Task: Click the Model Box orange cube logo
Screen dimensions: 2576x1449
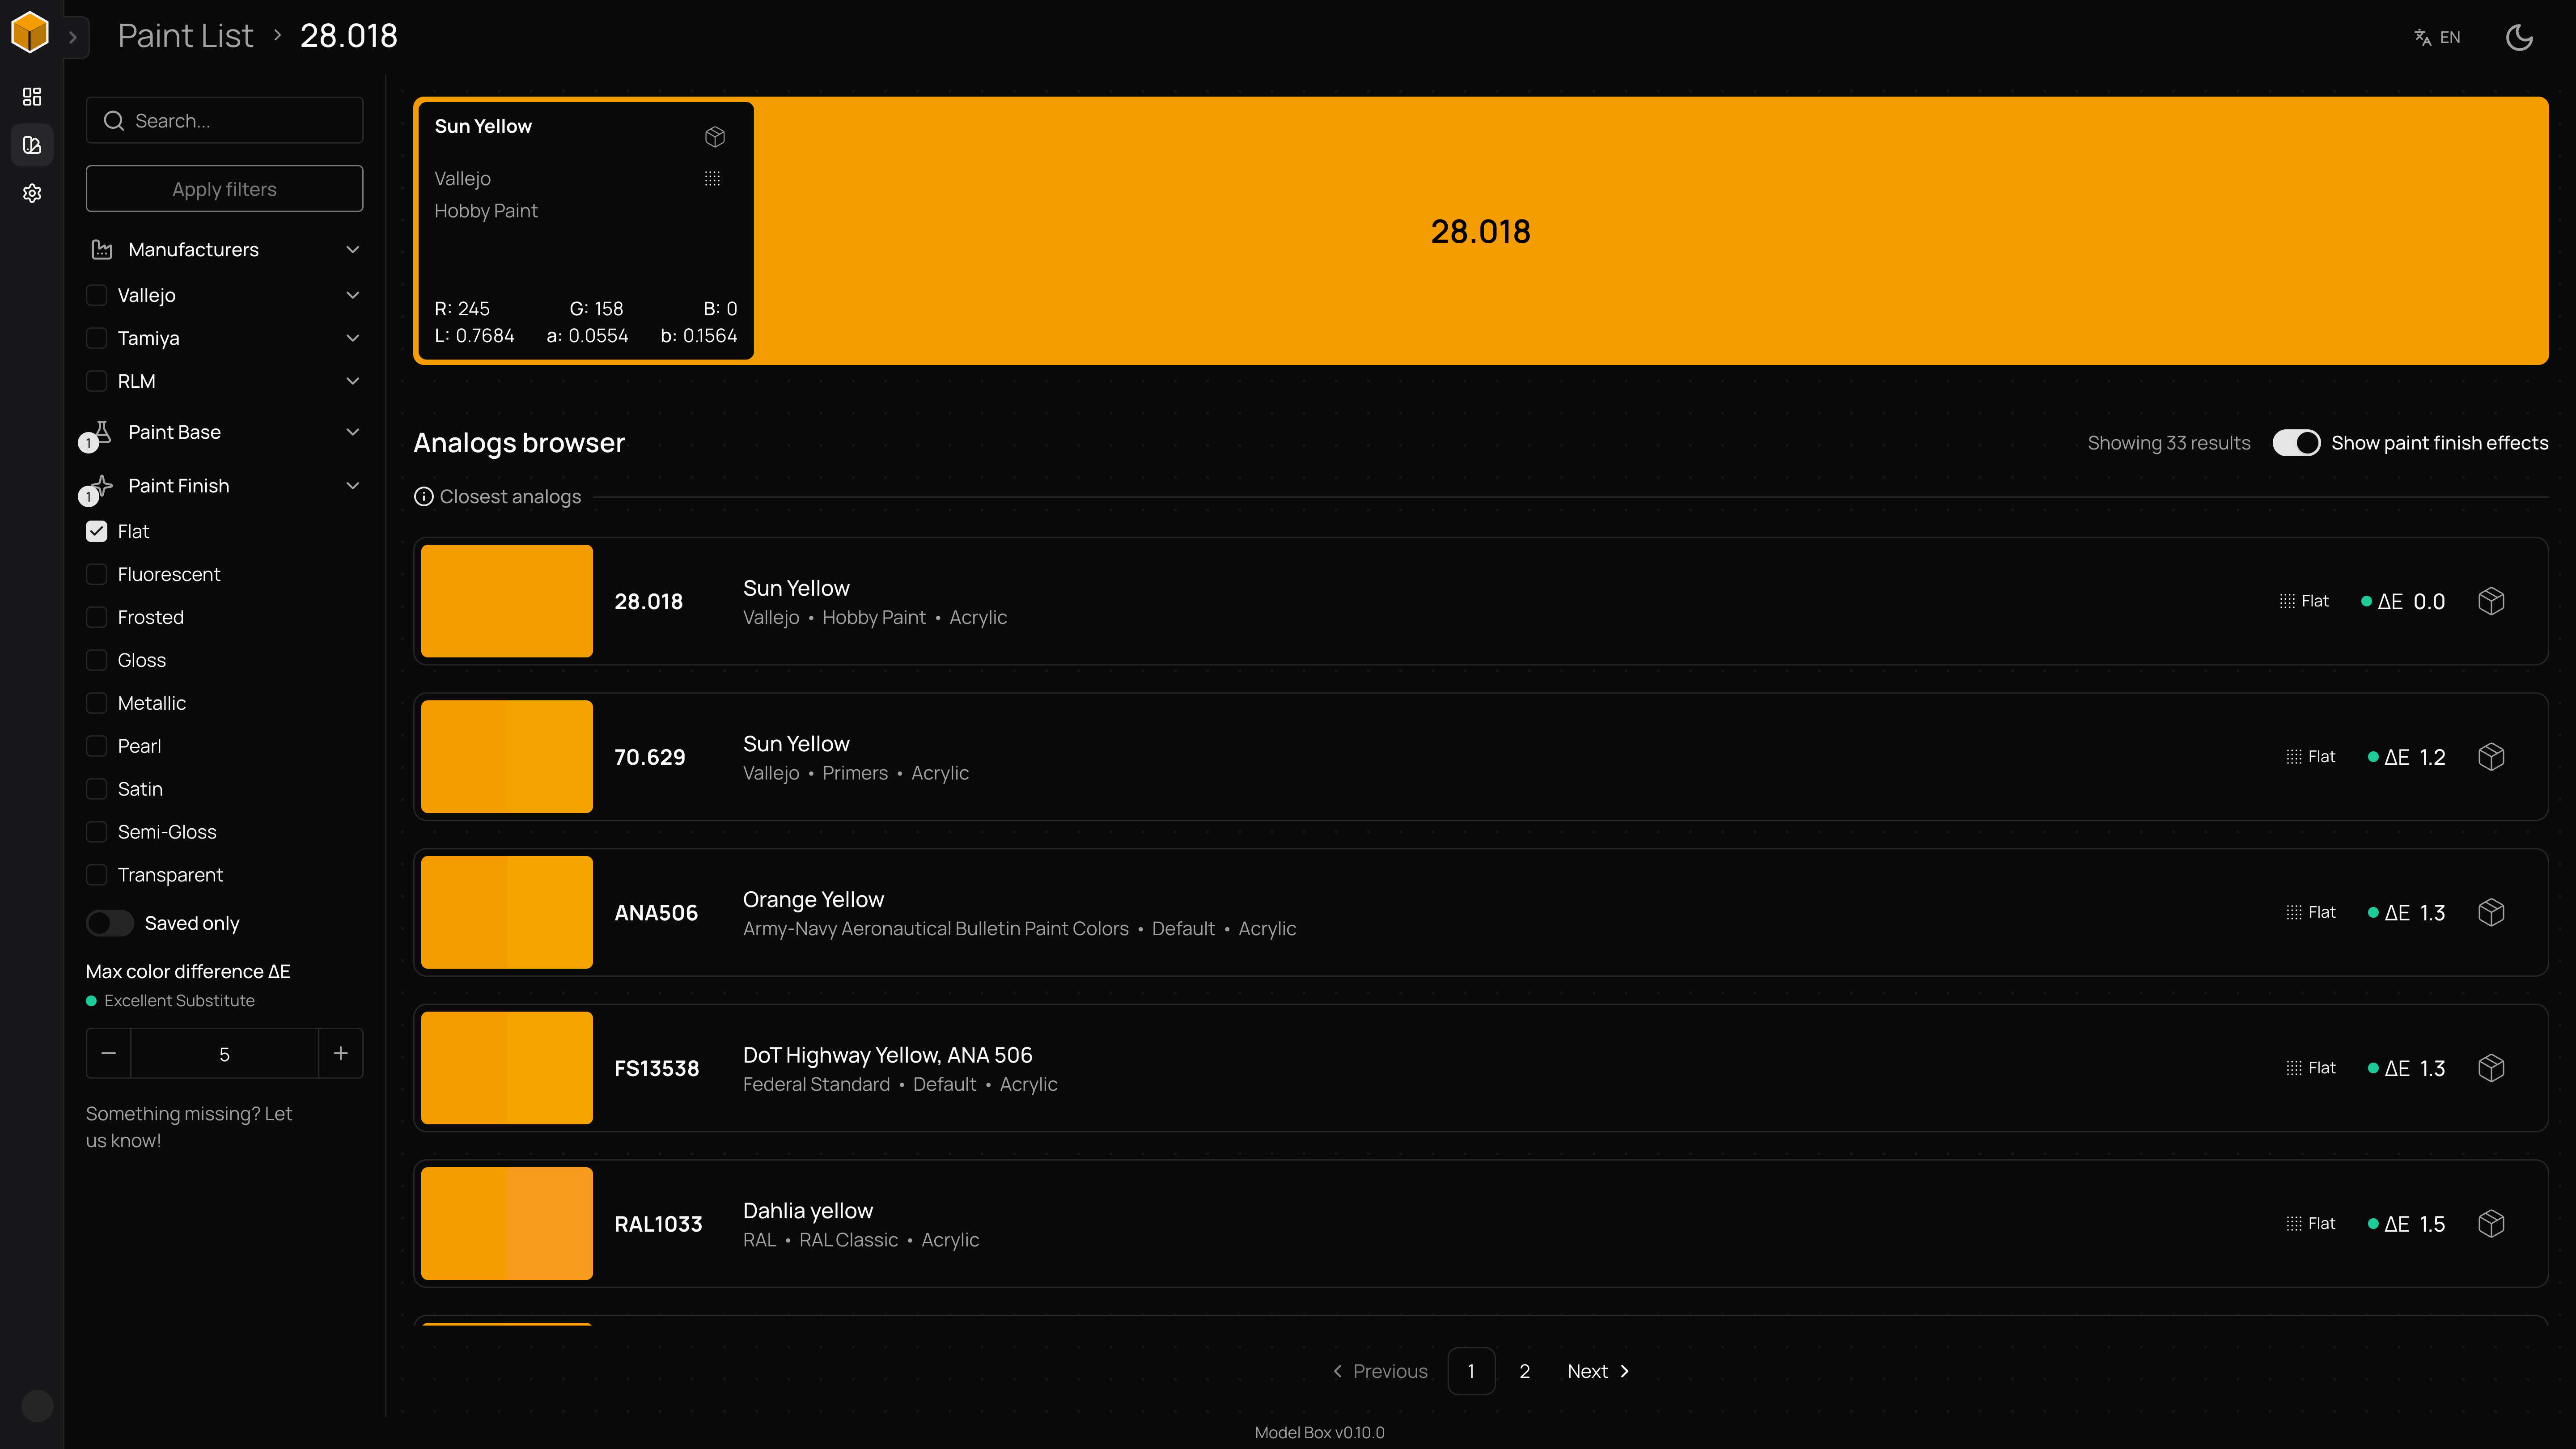Action: (x=30, y=33)
